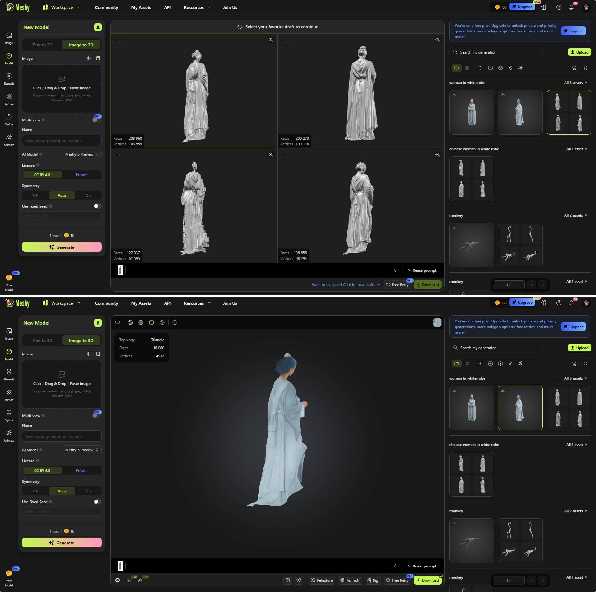Select the draft radio with 122 337 faces
The height and width of the screenshot is (592, 596).
pyautogui.click(x=117, y=155)
